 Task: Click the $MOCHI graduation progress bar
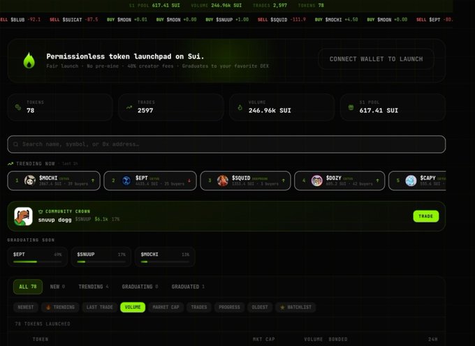(x=165, y=262)
